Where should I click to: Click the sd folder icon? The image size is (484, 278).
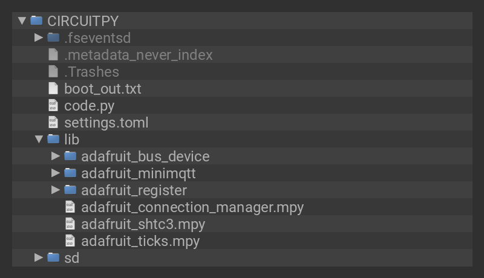tap(54, 258)
